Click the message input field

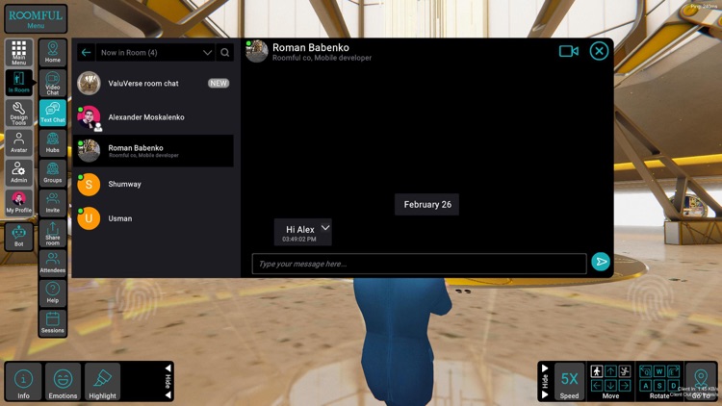(x=419, y=264)
